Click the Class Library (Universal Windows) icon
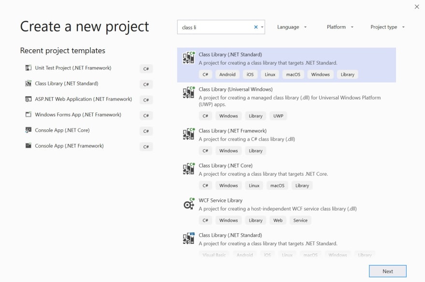This screenshot has width=425, height=282. pos(189,92)
